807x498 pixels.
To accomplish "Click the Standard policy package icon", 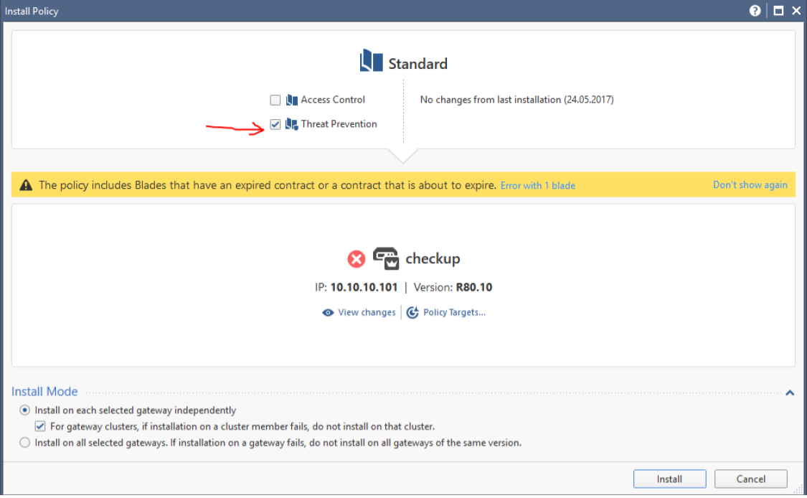I will coord(371,61).
